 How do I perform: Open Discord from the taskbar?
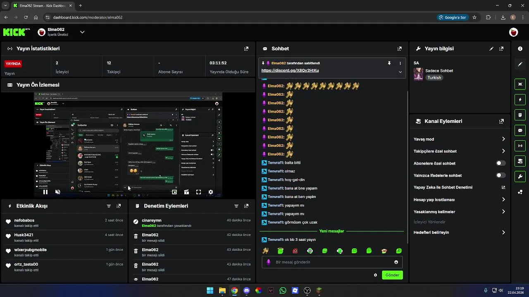[x=246, y=290]
